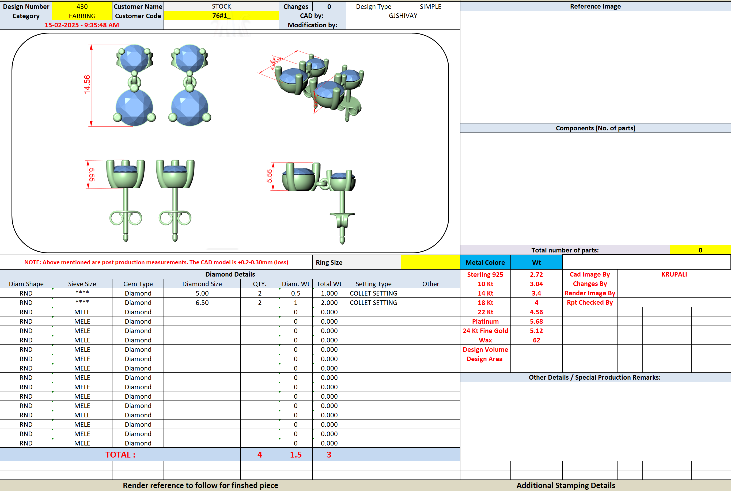
Task: Click the CAD by GJSHIVAY cell
Action: (403, 16)
